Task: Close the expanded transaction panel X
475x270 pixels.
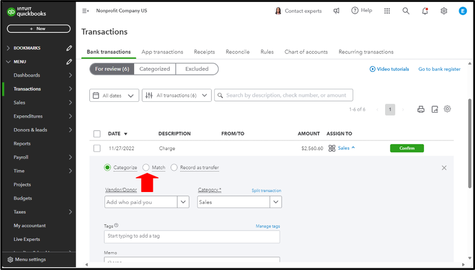Action: tap(444, 168)
